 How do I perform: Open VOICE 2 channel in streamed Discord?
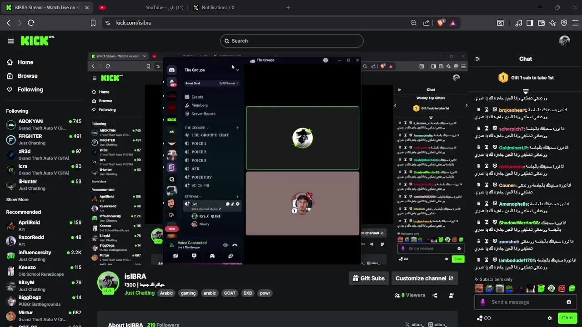[x=199, y=152]
